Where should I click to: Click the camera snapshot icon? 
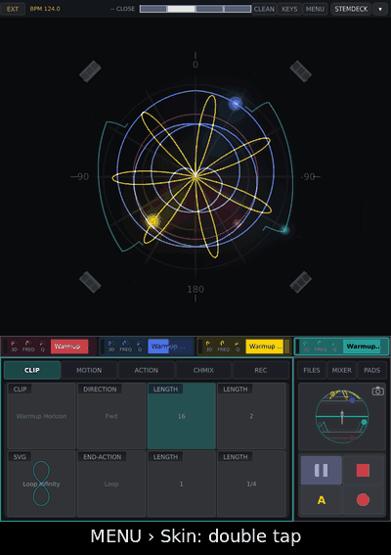(377, 391)
